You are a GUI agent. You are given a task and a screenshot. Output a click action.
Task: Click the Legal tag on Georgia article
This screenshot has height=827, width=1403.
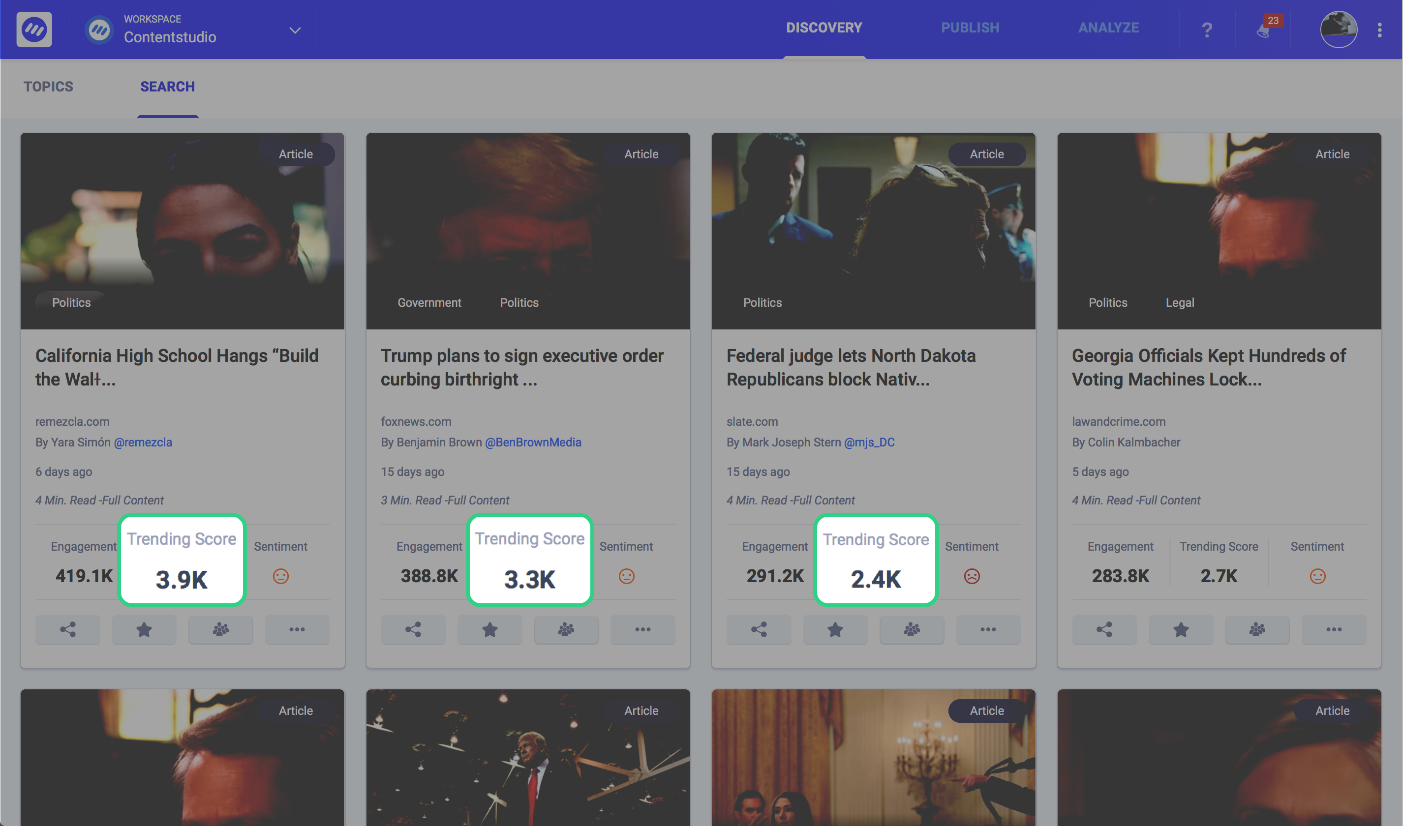coord(1180,302)
